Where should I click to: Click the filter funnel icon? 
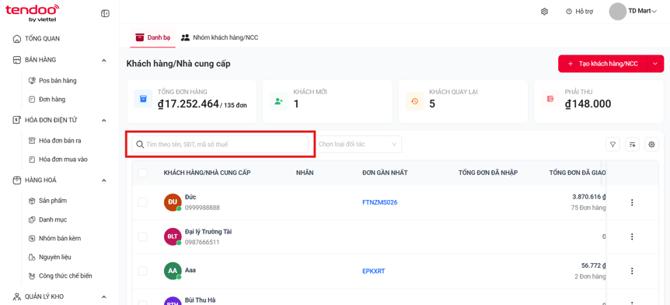tap(612, 145)
